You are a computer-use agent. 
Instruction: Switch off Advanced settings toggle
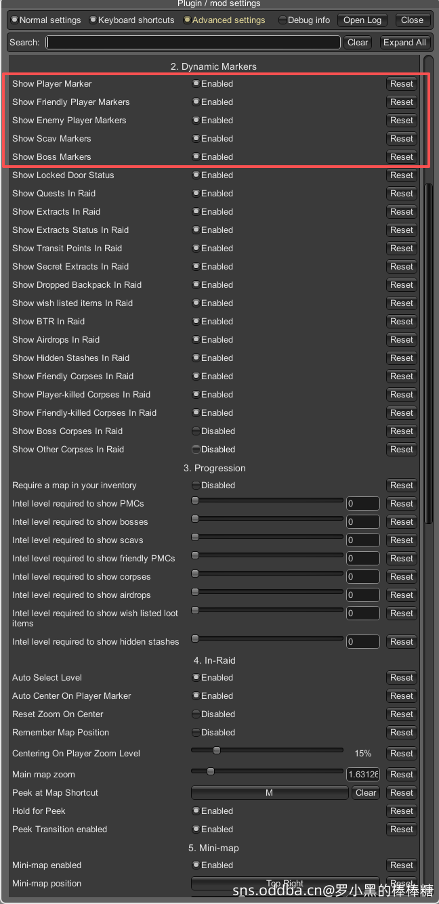(x=188, y=20)
